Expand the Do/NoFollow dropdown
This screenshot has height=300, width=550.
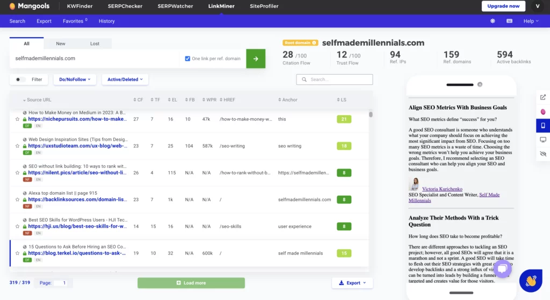pyautogui.click(x=75, y=79)
